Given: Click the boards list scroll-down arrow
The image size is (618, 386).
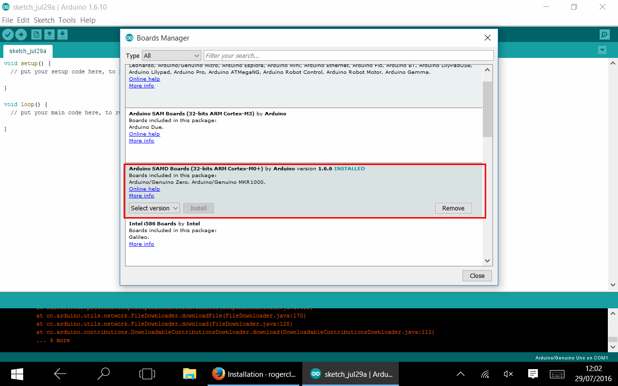Looking at the screenshot, I should pyautogui.click(x=487, y=261).
